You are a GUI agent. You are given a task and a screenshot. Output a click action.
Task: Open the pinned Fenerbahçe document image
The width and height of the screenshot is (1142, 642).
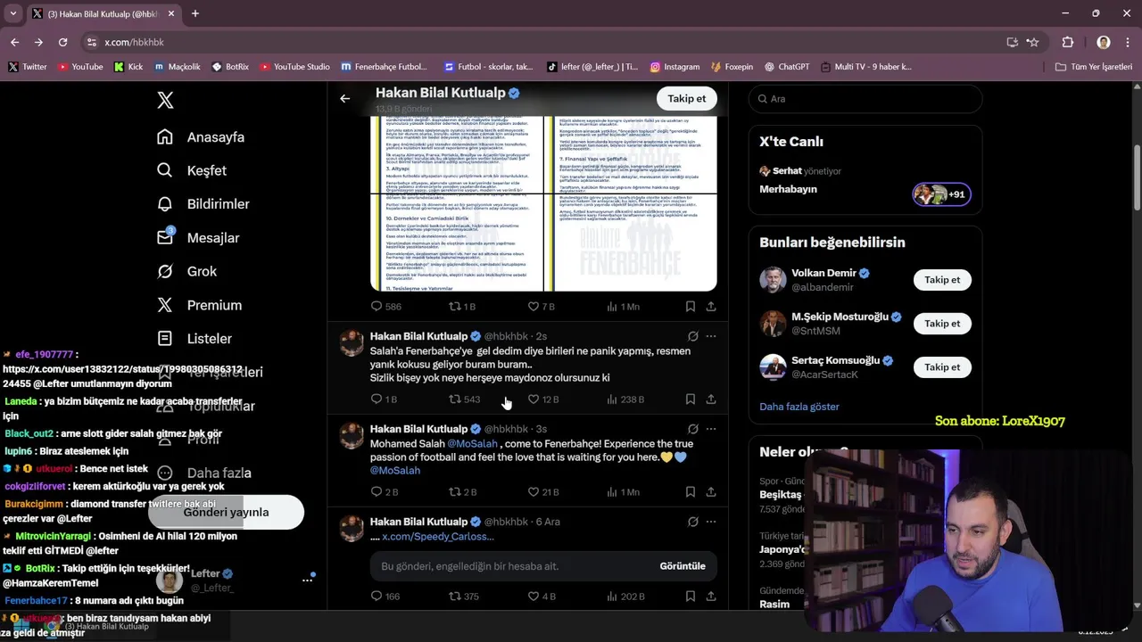point(543,203)
